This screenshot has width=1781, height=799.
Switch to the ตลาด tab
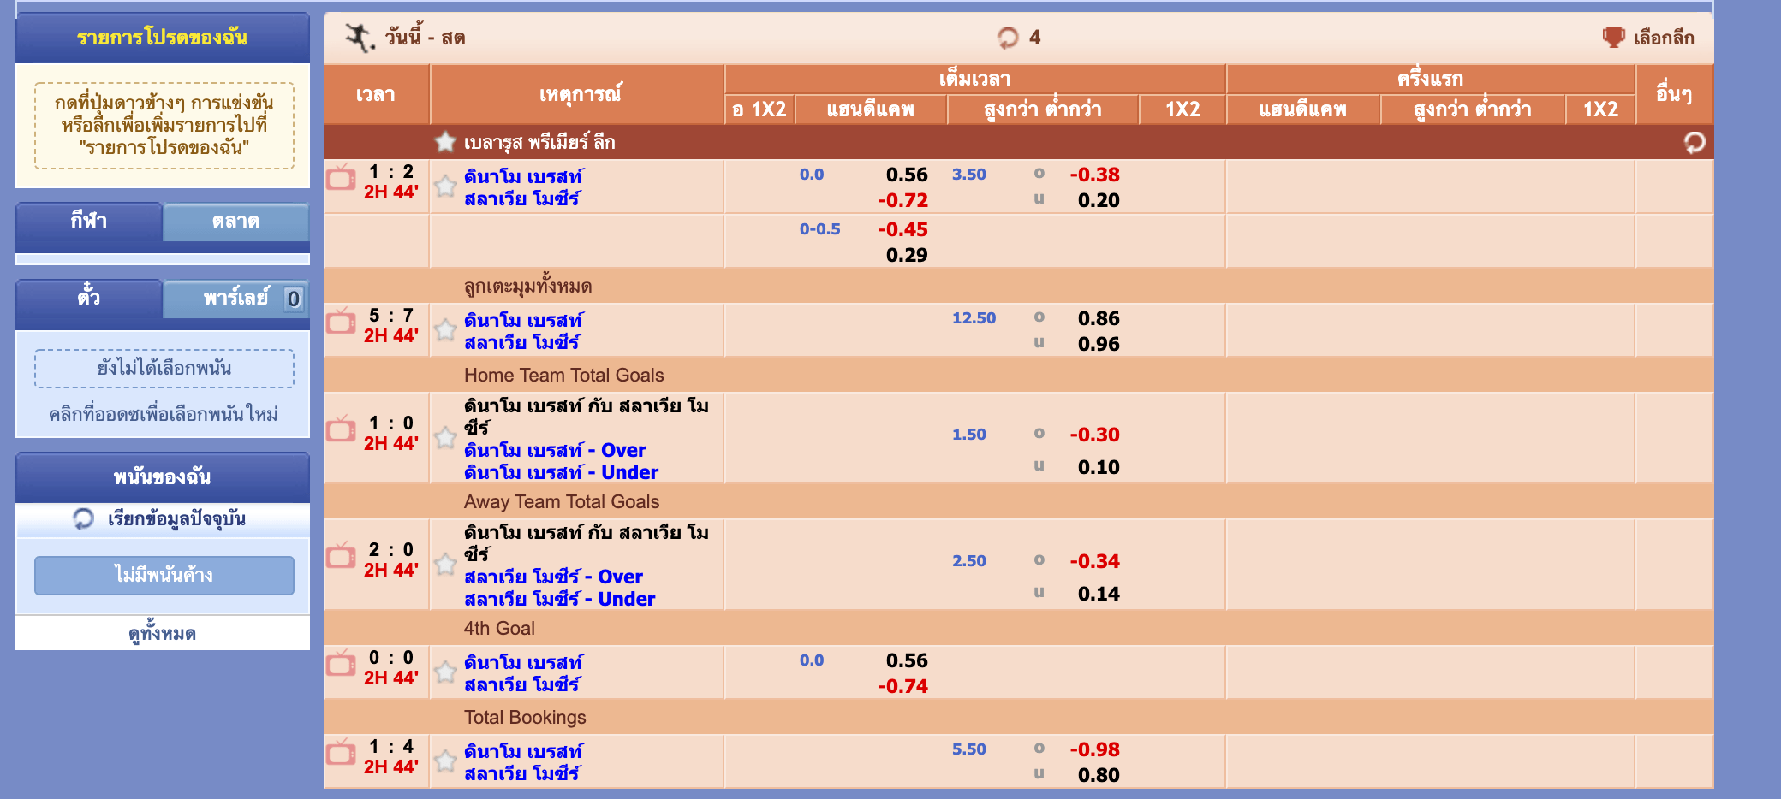235,222
